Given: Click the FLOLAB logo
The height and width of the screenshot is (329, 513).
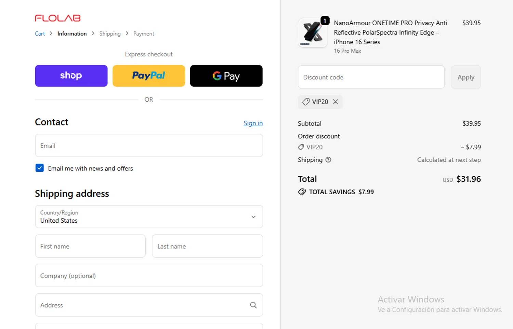Looking at the screenshot, I should (57, 18).
